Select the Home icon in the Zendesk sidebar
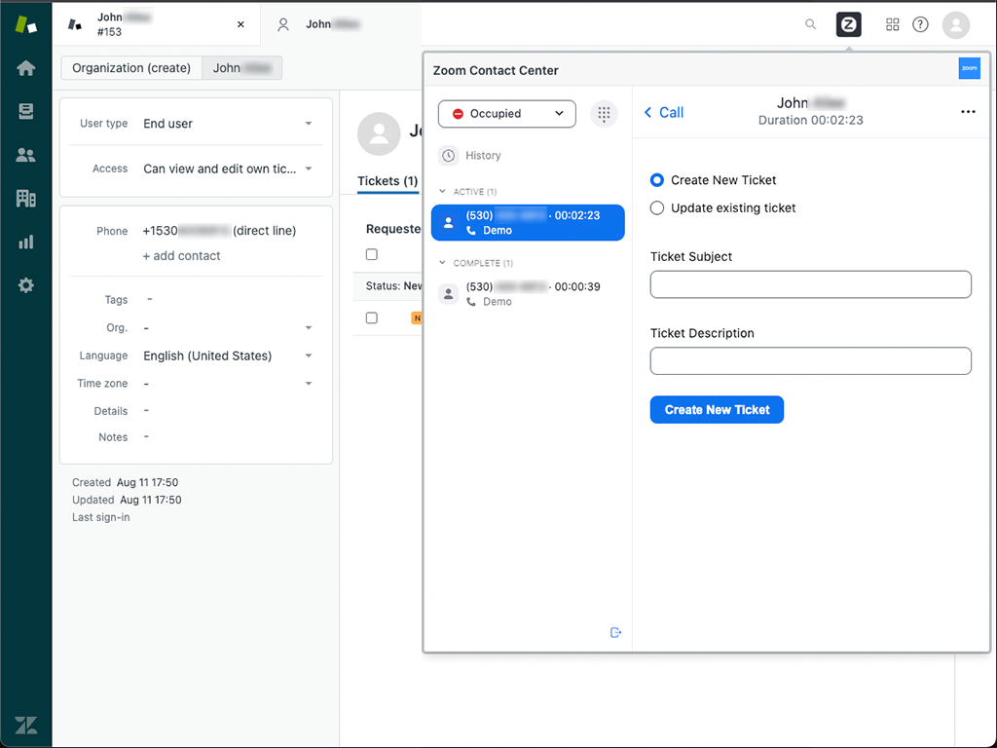The height and width of the screenshot is (748, 997). (x=25, y=68)
